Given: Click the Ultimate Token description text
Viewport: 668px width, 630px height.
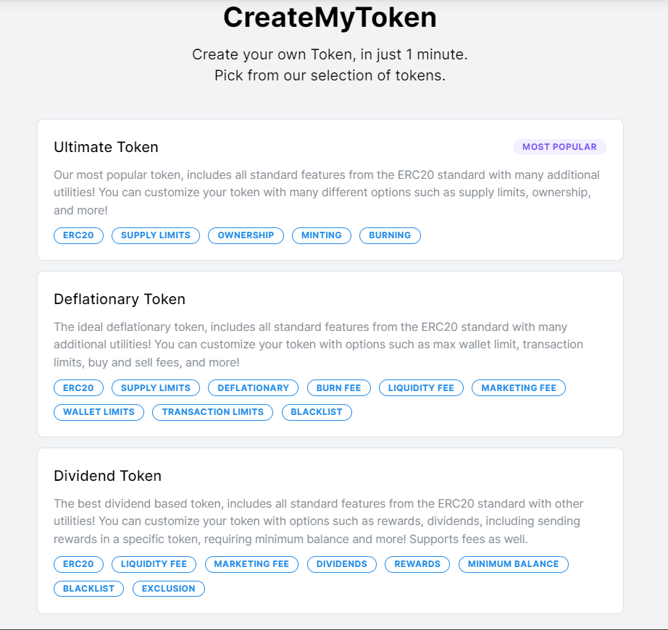Looking at the screenshot, I should tap(327, 193).
